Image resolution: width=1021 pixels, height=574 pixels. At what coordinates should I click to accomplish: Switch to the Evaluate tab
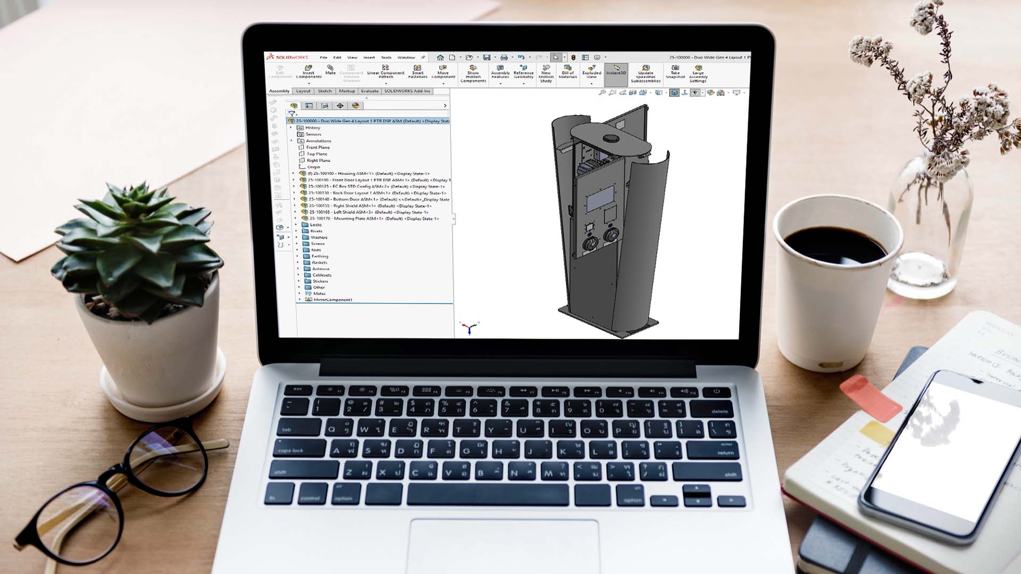(370, 91)
